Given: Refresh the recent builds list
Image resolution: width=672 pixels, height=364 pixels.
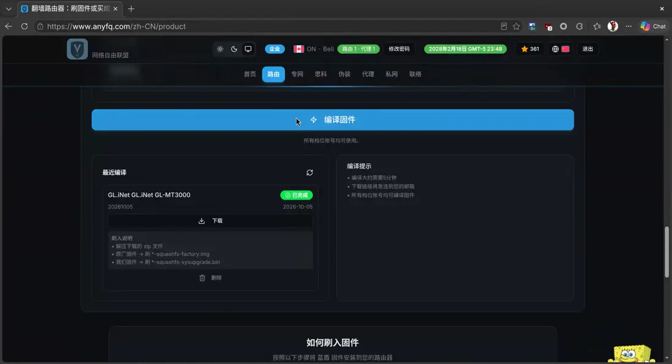Looking at the screenshot, I should (x=310, y=173).
